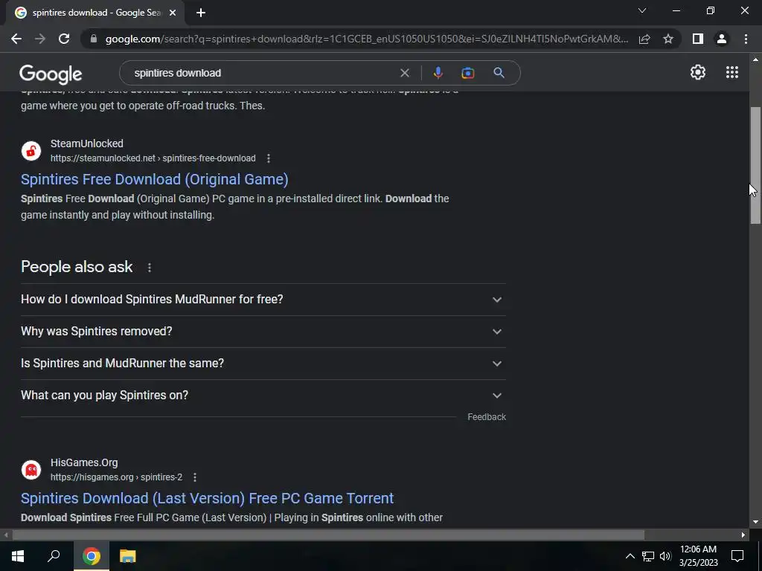Image resolution: width=762 pixels, height=571 pixels.
Task: Click the hisgames.org URL text
Action: [x=117, y=477]
